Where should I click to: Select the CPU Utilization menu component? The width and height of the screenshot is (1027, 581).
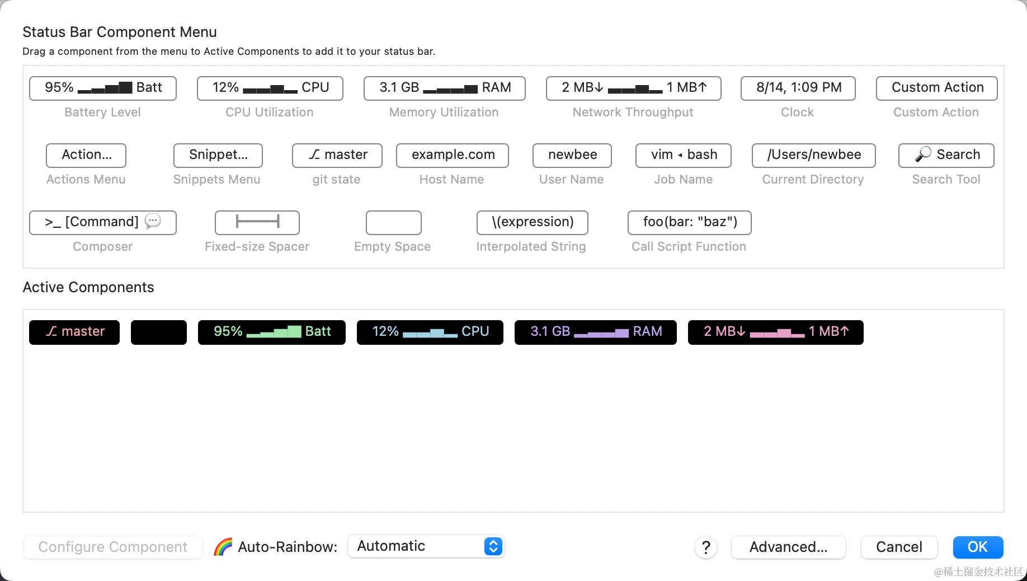coord(270,88)
